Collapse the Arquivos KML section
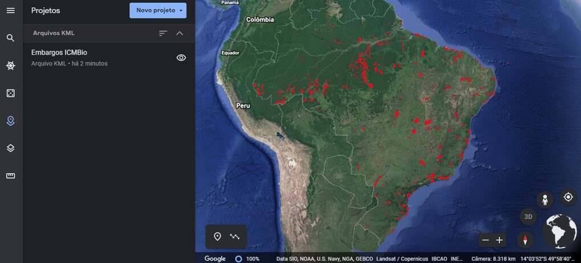The image size is (581, 263). coord(180,33)
